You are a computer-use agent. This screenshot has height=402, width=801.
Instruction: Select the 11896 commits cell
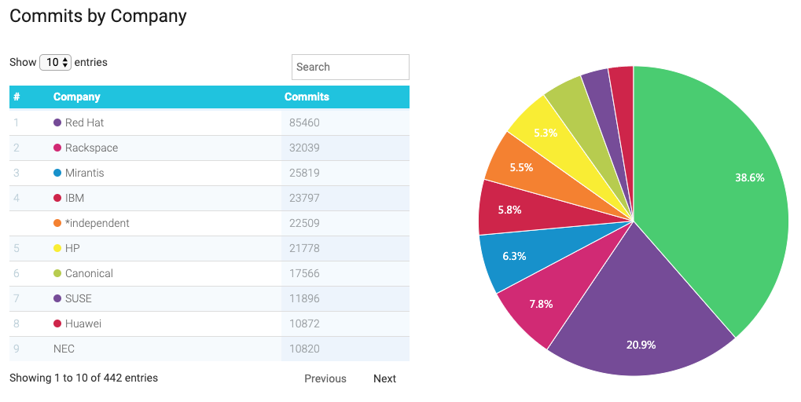[x=345, y=298]
